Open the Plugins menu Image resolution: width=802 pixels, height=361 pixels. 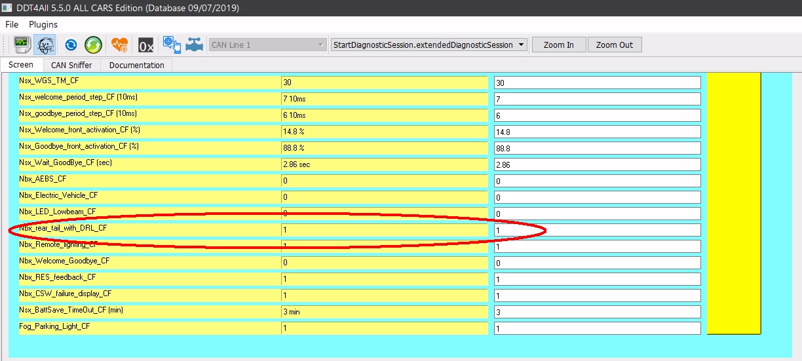(43, 24)
